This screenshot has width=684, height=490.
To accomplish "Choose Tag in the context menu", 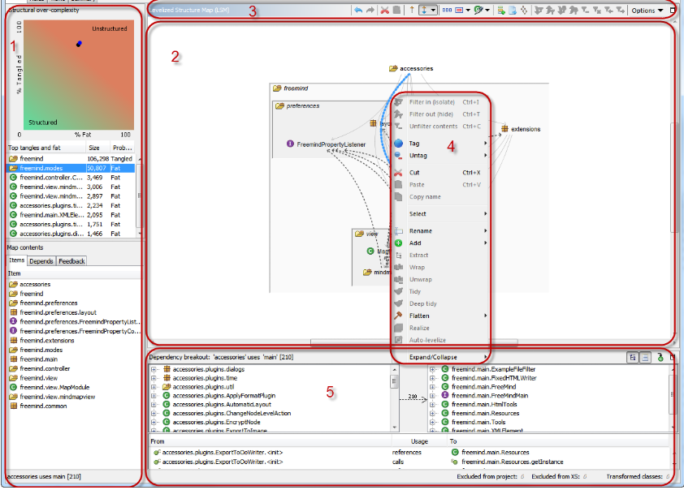I will click(440, 144).
